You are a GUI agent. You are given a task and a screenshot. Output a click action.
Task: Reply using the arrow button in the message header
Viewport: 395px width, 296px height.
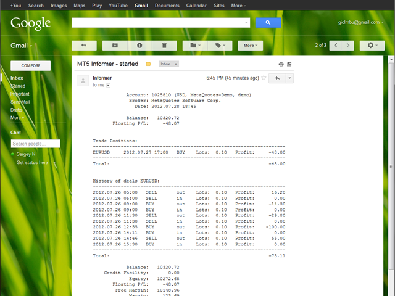click(x=277, y=78)
